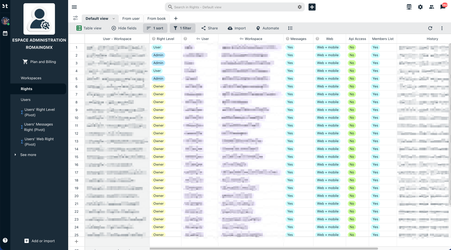Open the row height icon

[290, 28]
